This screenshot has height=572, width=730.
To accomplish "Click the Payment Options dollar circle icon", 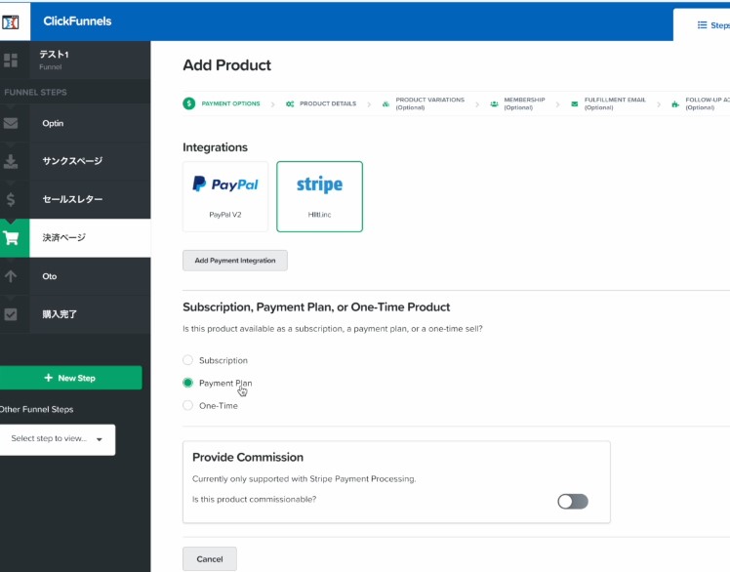I will point(189,103).
